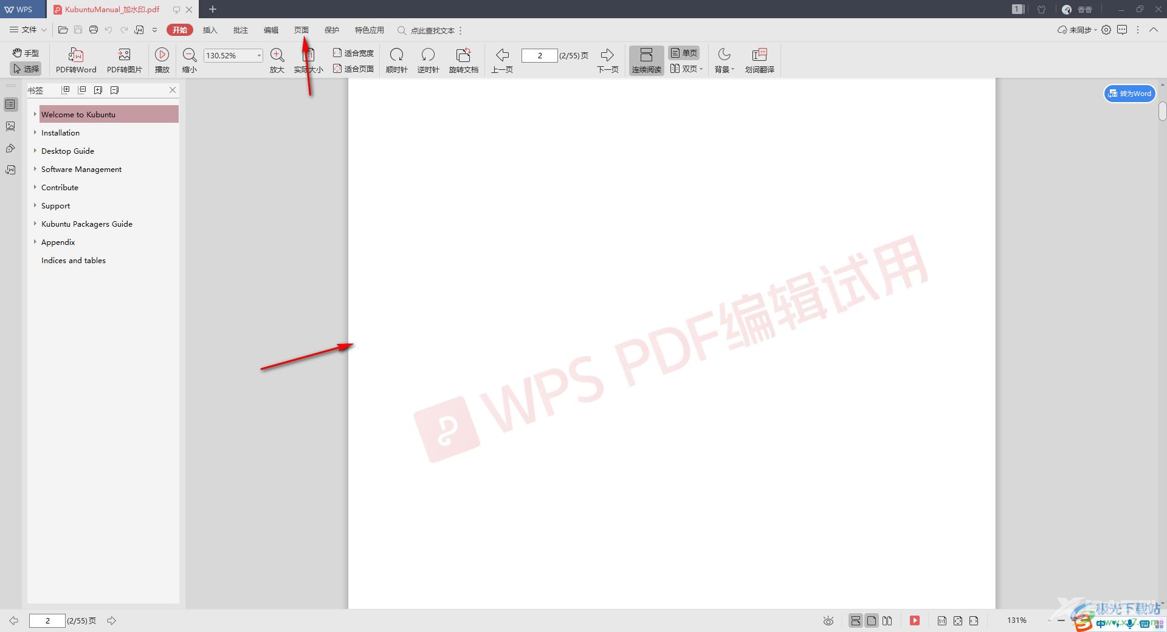This screenshot has height=632, width=1167.
Task: Expand the Desktop Guide bookmark
Action: pos(35,151)
